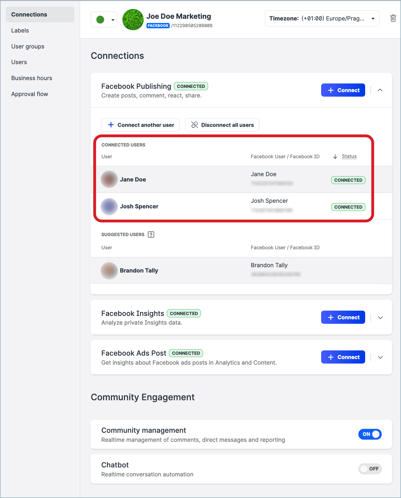Viewport: 401px width, 498px height.
Task: Click Connect another user button
Action: (x=140, y=125)
